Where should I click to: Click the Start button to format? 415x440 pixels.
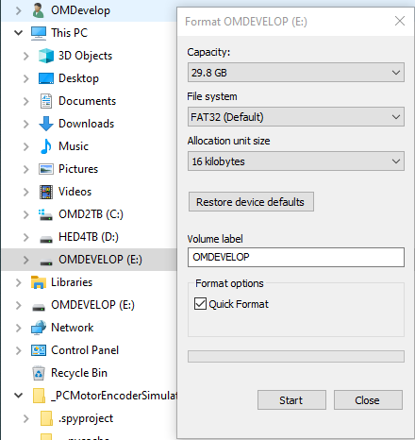[x=291, y=400]
